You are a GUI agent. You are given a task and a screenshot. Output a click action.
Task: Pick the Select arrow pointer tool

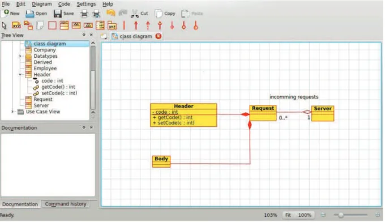click(4, 25)
